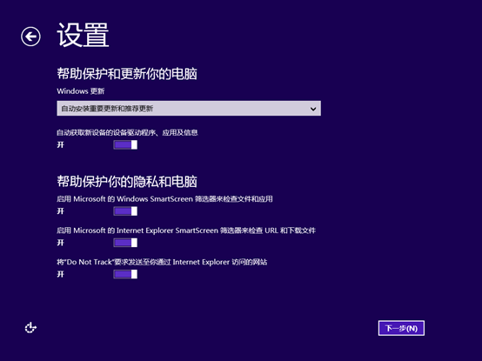Click the Windows 更新 label
Screen dimensions: 482x361
(81, 91)
